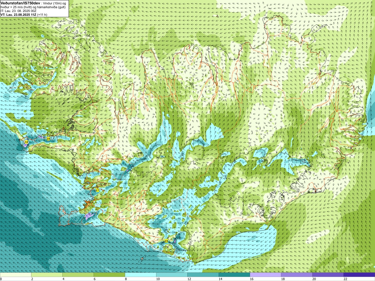The width and height of the screenshot is (375, 281).
Task: Select the olive green 6–8 m/s legend swatch
Action: click(109, 275)
